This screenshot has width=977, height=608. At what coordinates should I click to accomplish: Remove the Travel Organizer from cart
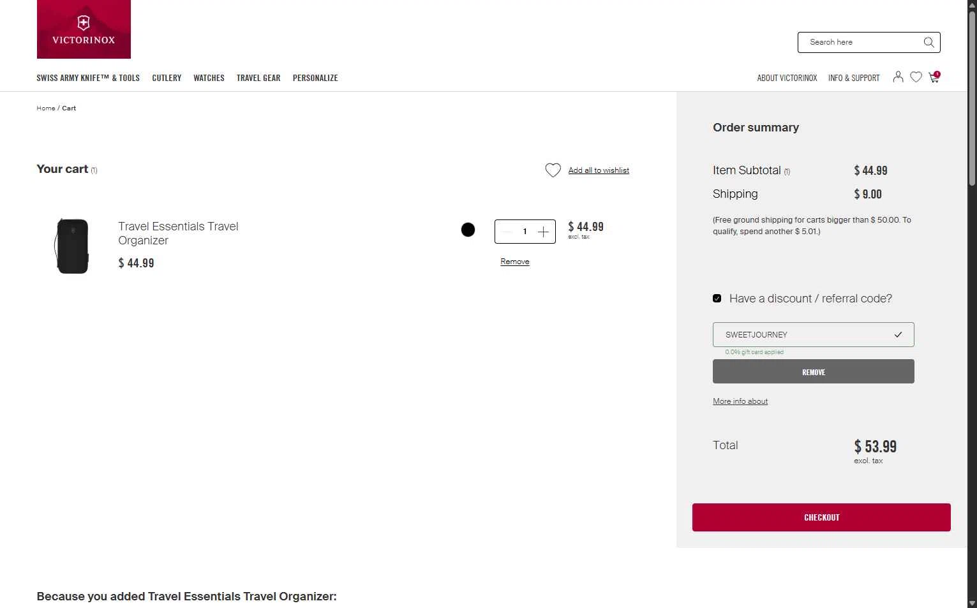(x=515, y=262)
